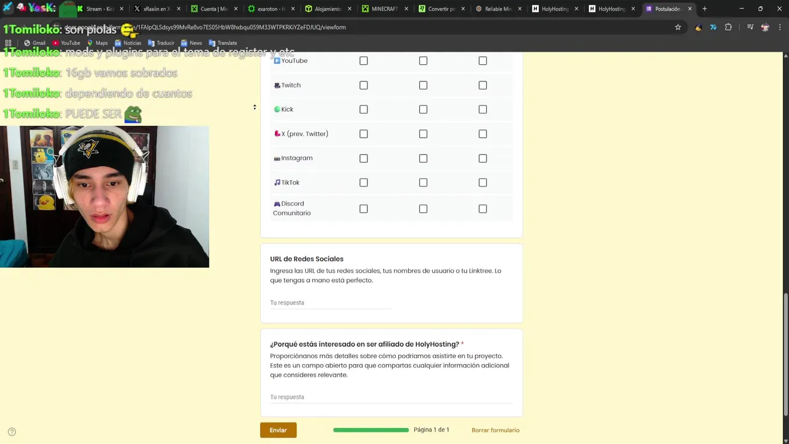789x444 pixels.
Task: Tick the rightmost checkbox in Discord Comunitario row
Action: pyautogui.click(x=483, y=209)
